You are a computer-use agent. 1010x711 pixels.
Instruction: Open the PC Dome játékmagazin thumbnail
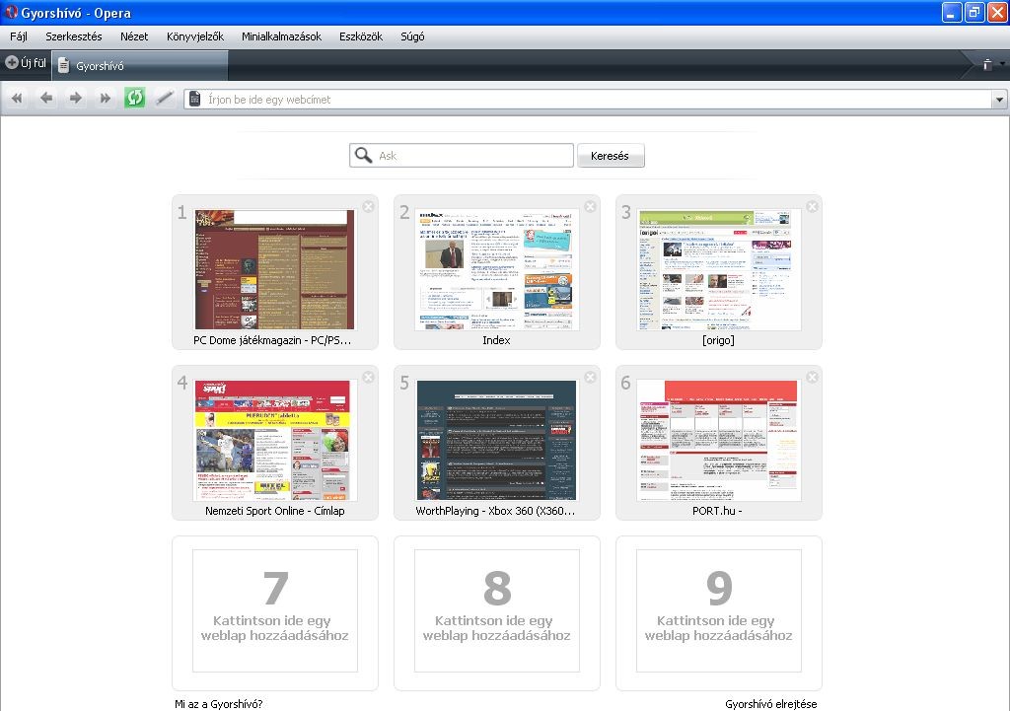click(x=274, y=269)
